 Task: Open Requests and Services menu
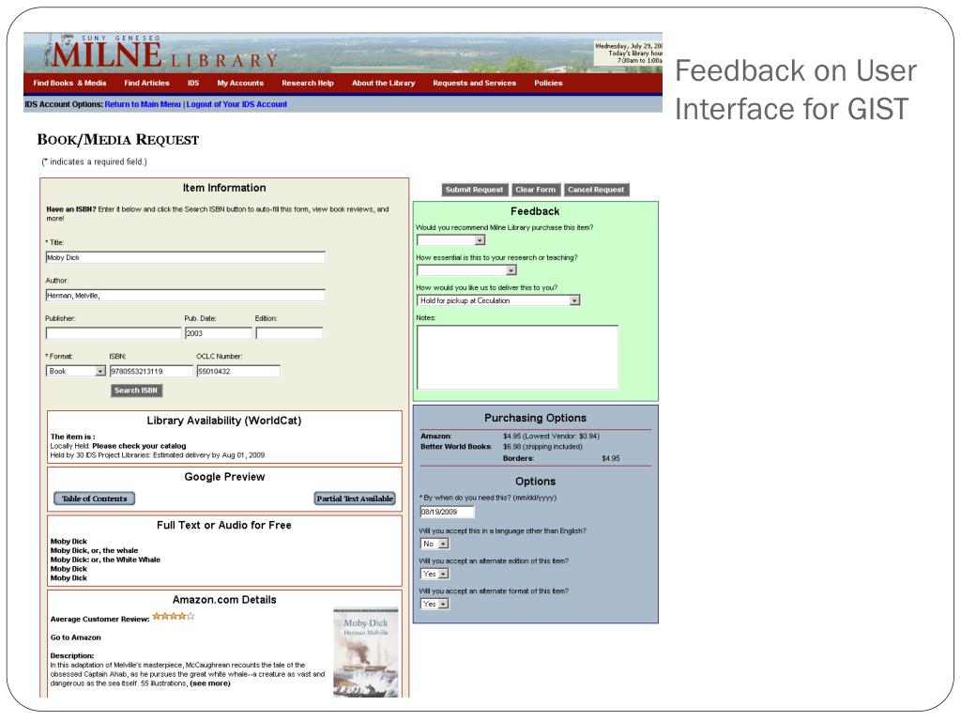coord(474,83)
